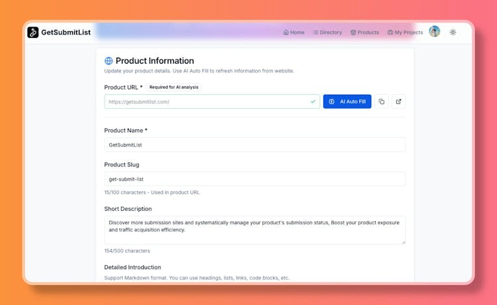Grab the Short Description resize handle
497x305 pixels.
coord(403,241)
